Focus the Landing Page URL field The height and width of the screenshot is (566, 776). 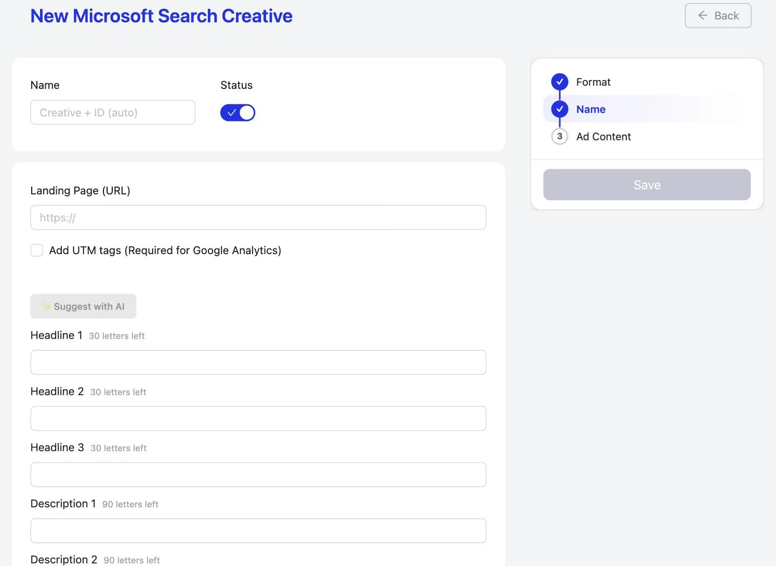coord(258,217)
